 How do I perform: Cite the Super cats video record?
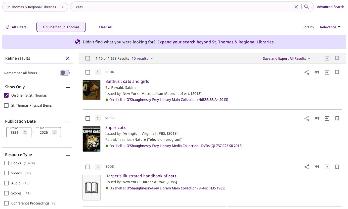point(317,118)
